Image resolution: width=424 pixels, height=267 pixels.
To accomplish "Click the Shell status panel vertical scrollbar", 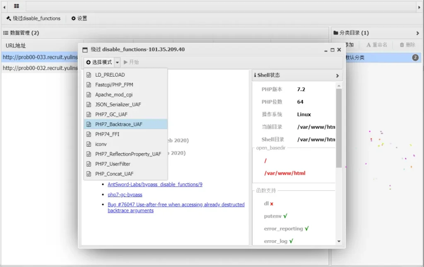I will [339, 128].
